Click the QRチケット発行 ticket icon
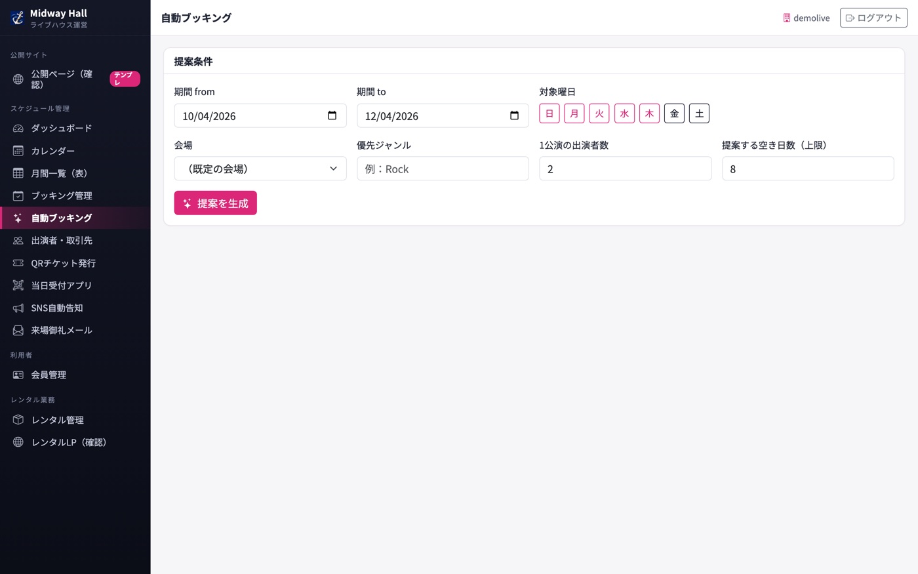The image size is (918, 574). (18, 263)
